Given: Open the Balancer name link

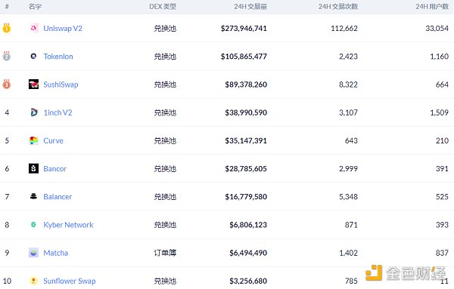Looking at the screenshot, I should coord(58,197).
